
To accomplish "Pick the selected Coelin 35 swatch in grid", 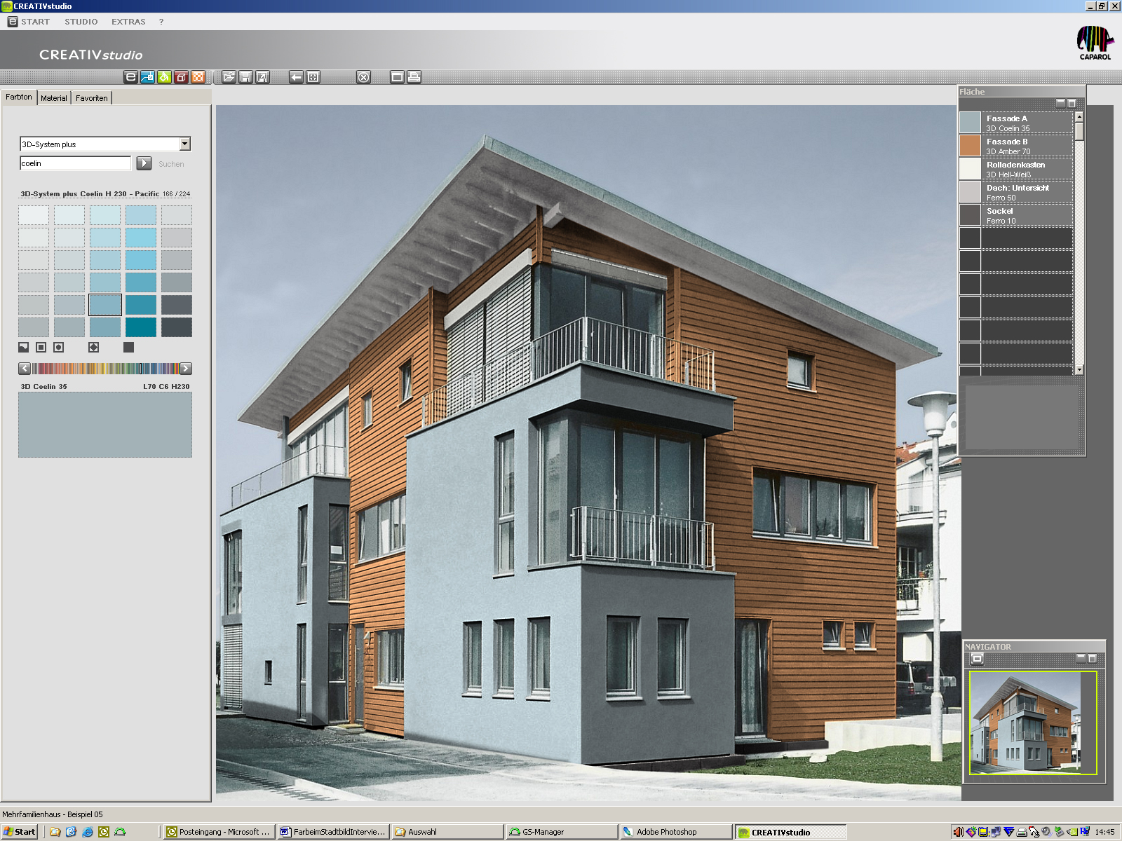I will (105, 305).
